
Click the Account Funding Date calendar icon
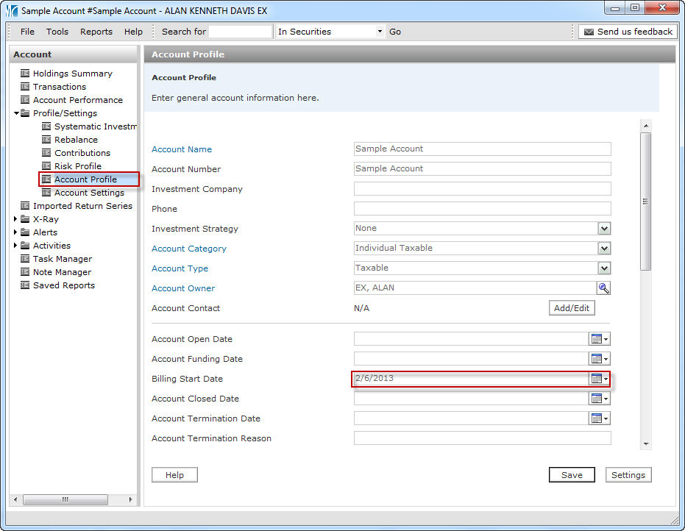[x=599, y=359]
